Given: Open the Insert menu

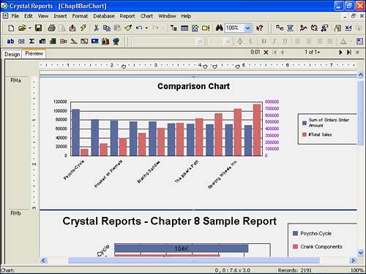Looking at the screenshot, I should [x=60, y=16].
